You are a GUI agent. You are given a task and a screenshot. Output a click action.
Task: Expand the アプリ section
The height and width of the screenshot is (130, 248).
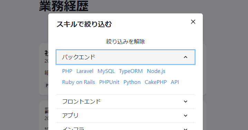[126, 116]
